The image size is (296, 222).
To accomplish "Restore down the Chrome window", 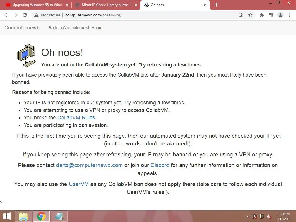I will pos(278,3).
